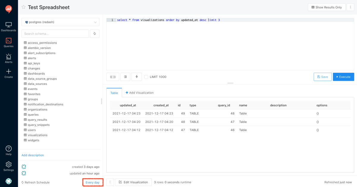Click the creator avatar next to created
Screen dimensions: 357x187
pos(24,167)
